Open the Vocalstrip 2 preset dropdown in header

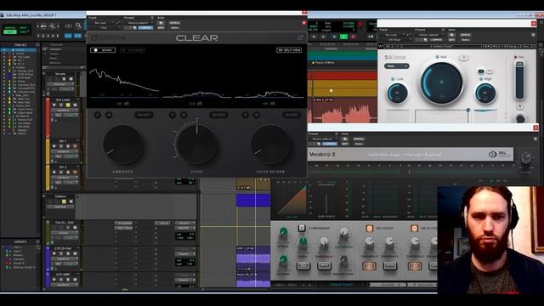[322, 139]
